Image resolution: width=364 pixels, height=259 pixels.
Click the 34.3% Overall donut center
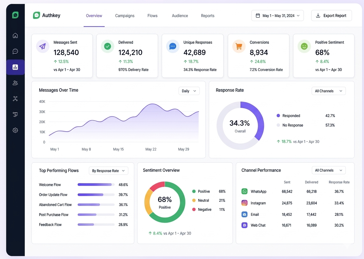240,126
